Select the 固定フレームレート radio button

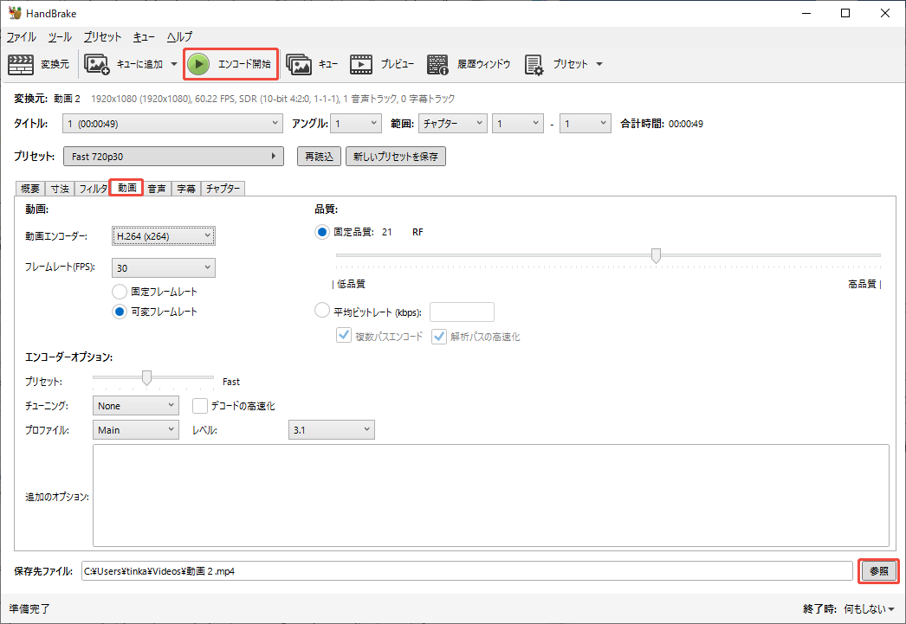(x=120, y=292)
